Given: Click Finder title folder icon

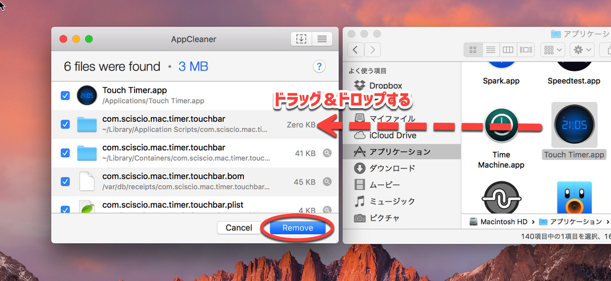Looking at the screenshot, I should [556, 34].
